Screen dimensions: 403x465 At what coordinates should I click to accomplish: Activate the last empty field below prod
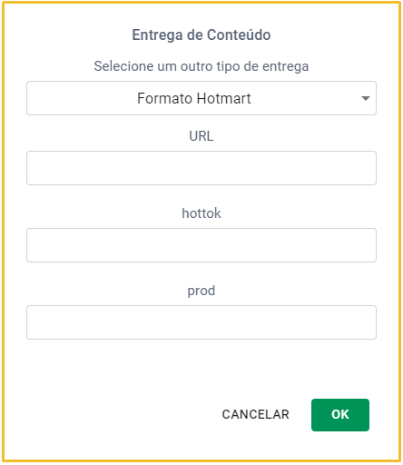tap(201, 322)
